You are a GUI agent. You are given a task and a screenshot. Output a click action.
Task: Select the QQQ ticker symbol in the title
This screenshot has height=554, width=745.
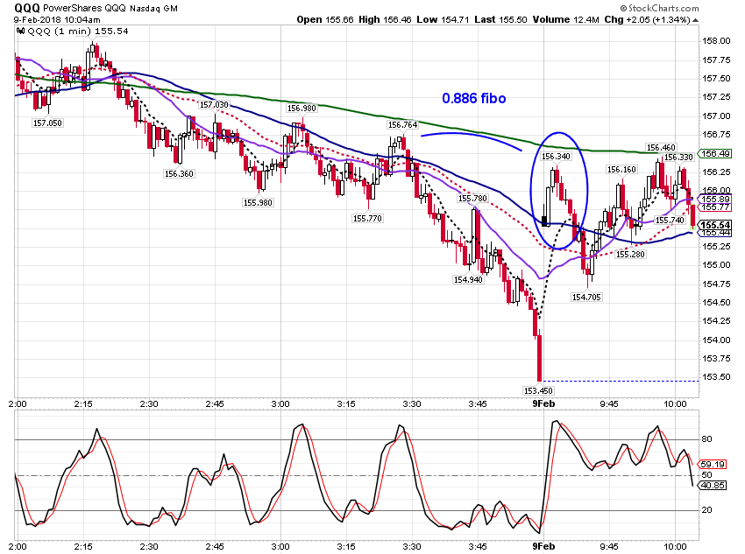(x=27, y=8)
